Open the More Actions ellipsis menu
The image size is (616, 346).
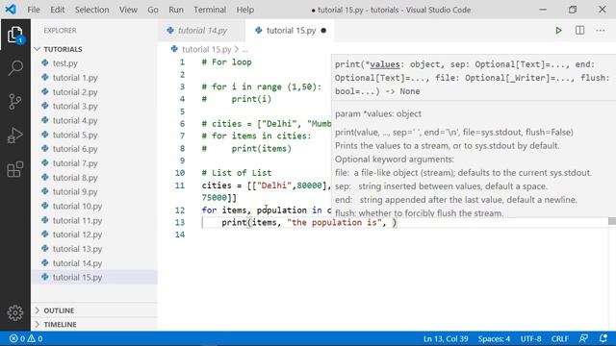click(x=601, y=30)
